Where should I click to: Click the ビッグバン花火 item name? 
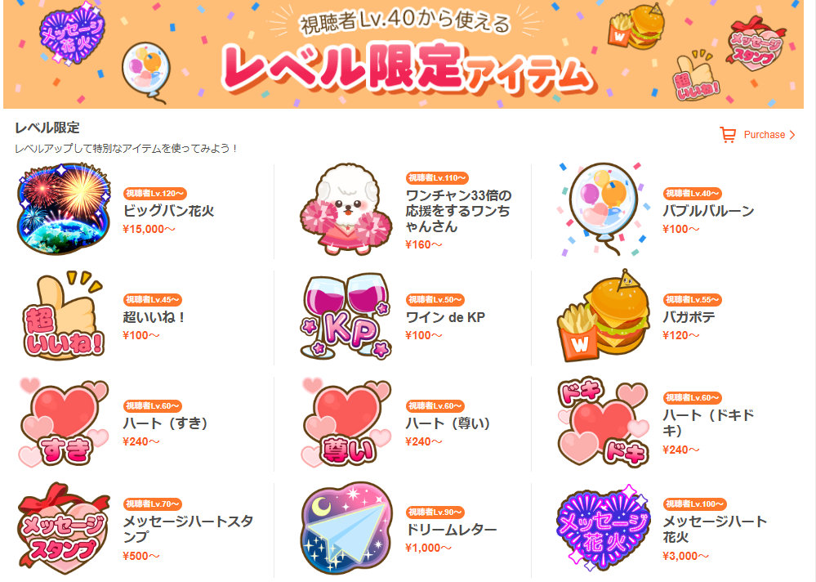(x=168, y=211)
